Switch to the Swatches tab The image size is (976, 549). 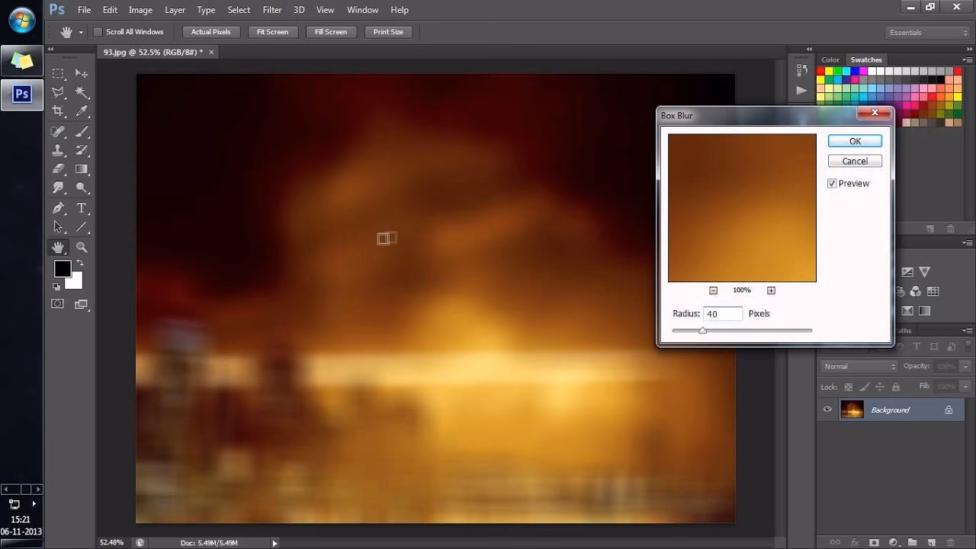[x=866, y=59]
